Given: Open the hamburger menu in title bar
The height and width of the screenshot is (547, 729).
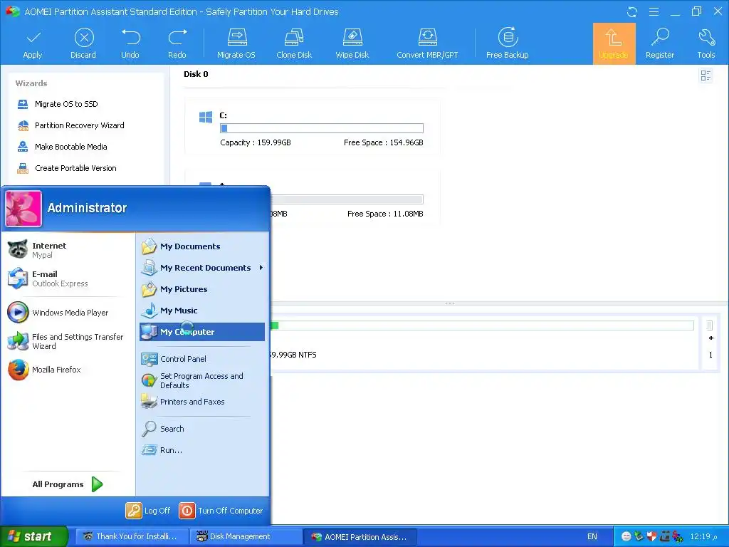Looking at the screenshot, I should 654,11.
